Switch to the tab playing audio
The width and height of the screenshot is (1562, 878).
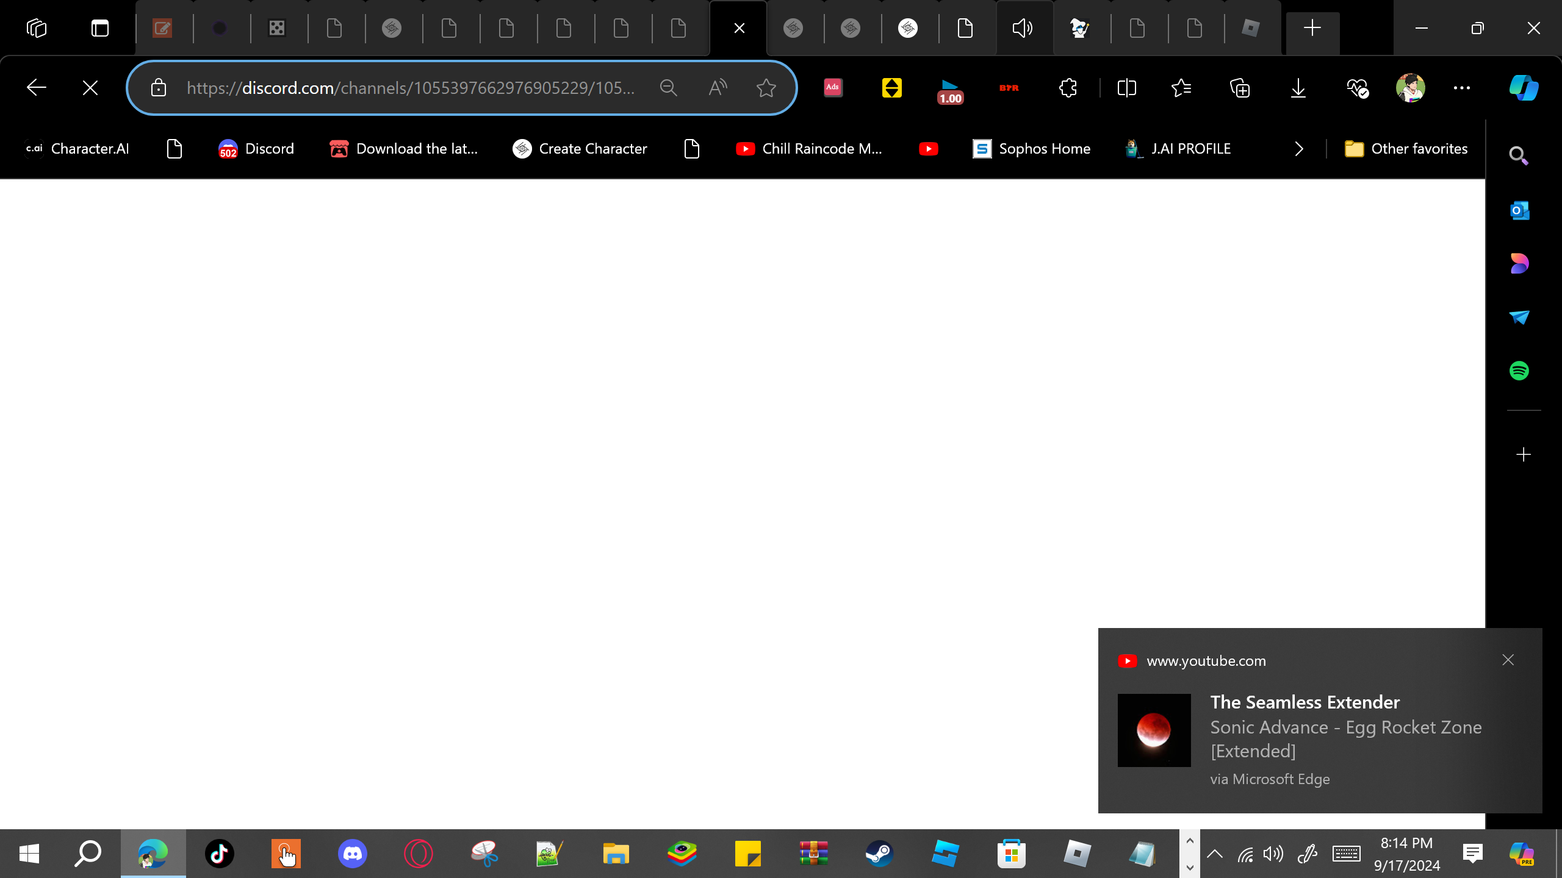point(1023,28)
